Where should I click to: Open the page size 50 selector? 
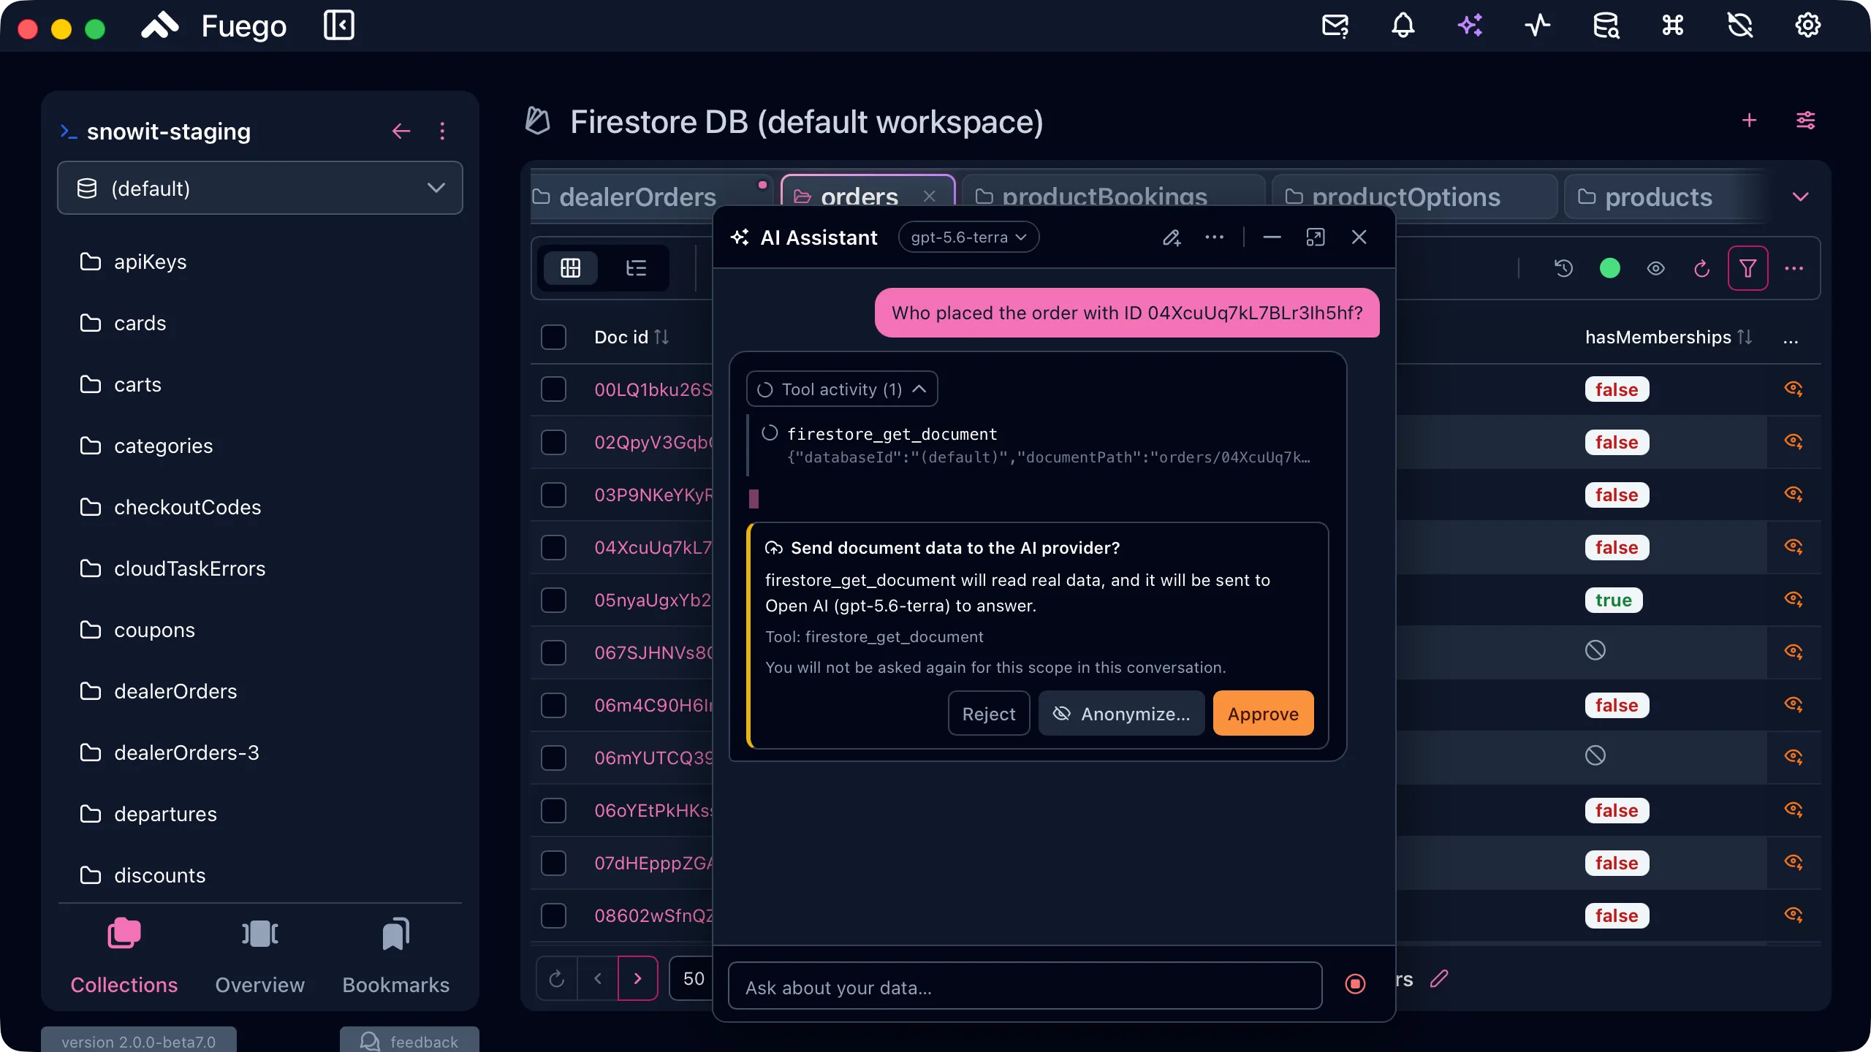(x=692, y=978)
